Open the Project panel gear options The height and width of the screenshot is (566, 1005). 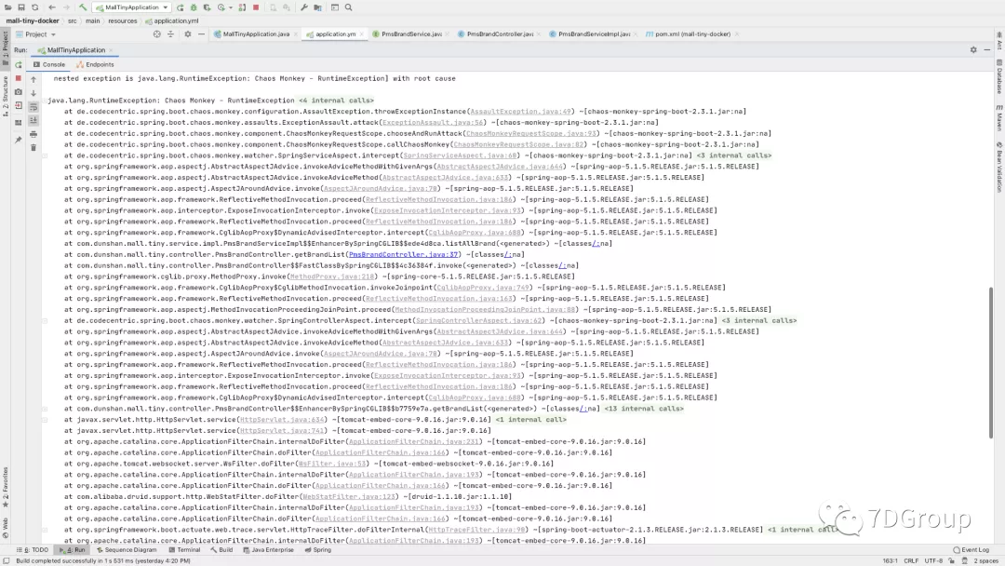(x=188, y=34)
